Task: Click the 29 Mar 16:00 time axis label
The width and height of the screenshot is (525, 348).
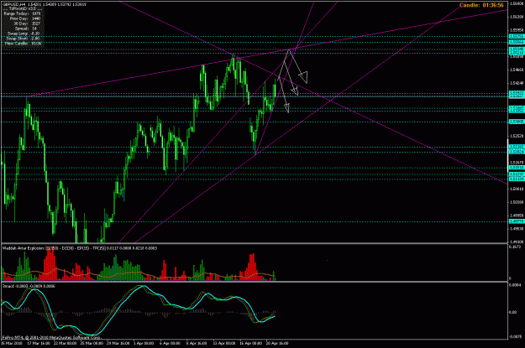Action: point(118,343)
